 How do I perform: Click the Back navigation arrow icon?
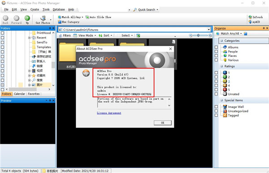pos(5,18)
